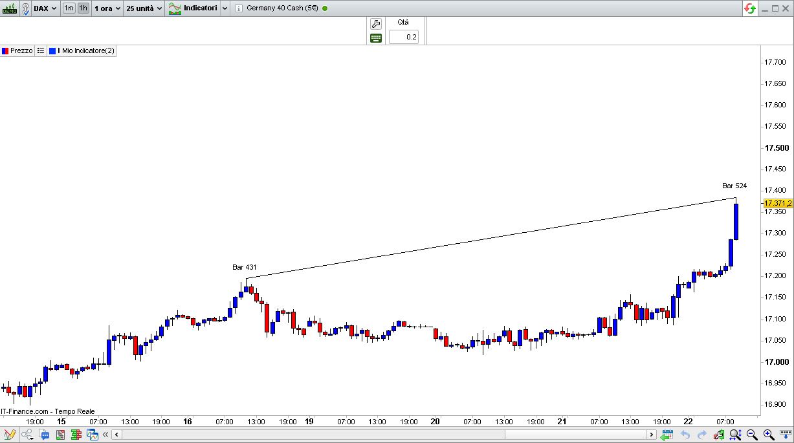Click the redo arrow icon

click(x=701, y=435)
